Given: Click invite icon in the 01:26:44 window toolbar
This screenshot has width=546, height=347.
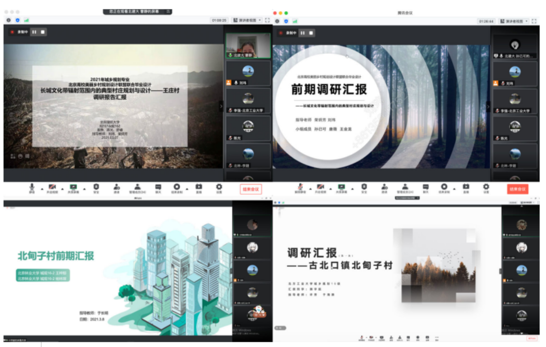Looking at the screenshot, I should coord(384,188).
